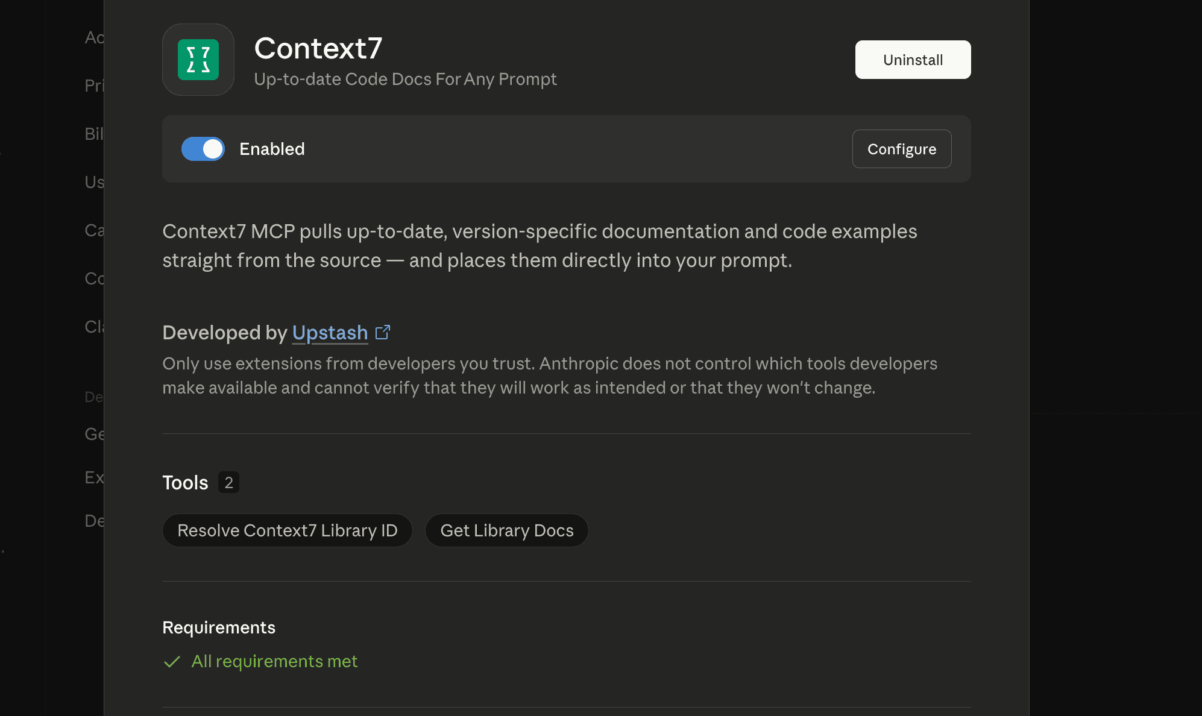Open the external link icon beside Upstash
Screen dimensions: 1202x716
tap(383, 332)
